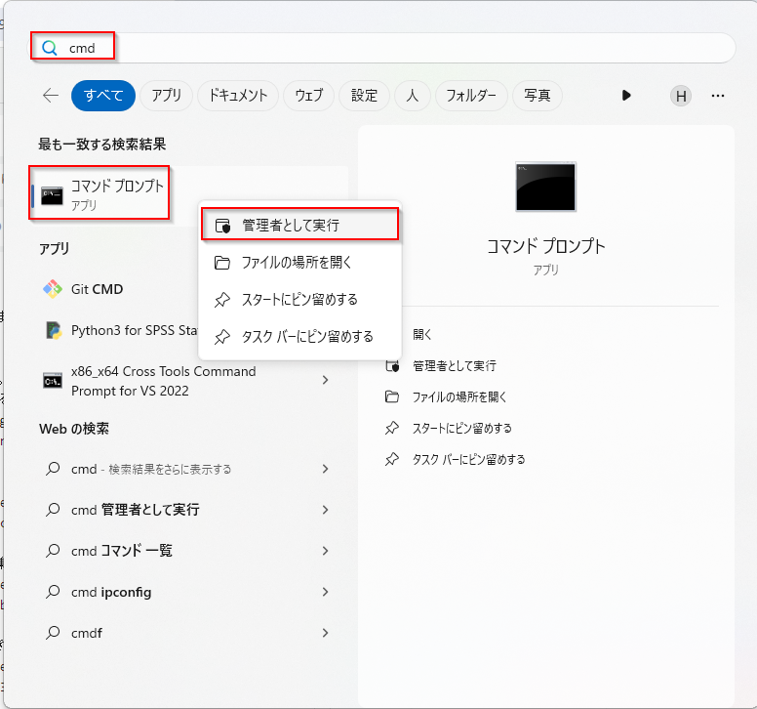This screenshot has width=757, height=709.
Task: Choose タスク バーにピン留めする in the context menu
Action: coord(299,337)
